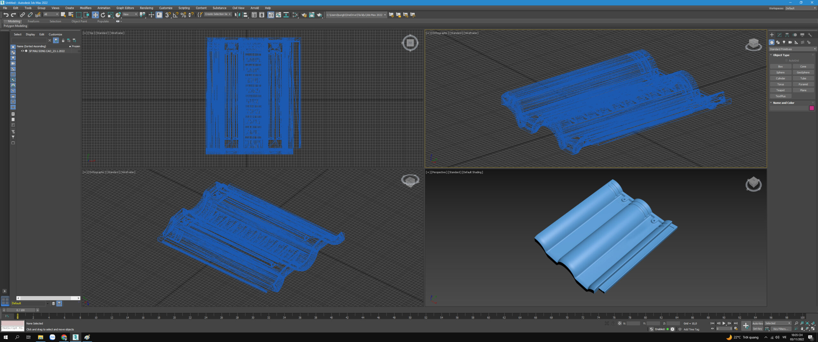
Task: Switch to Cameras category in Create panel
Action: coord(790,42)
